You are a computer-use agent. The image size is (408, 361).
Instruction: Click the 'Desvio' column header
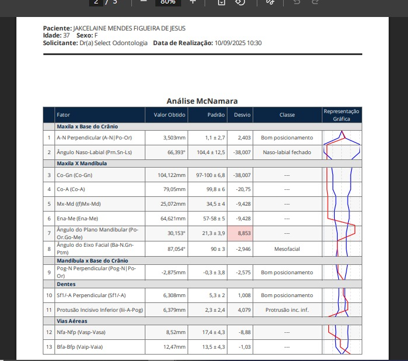(240, 115)
